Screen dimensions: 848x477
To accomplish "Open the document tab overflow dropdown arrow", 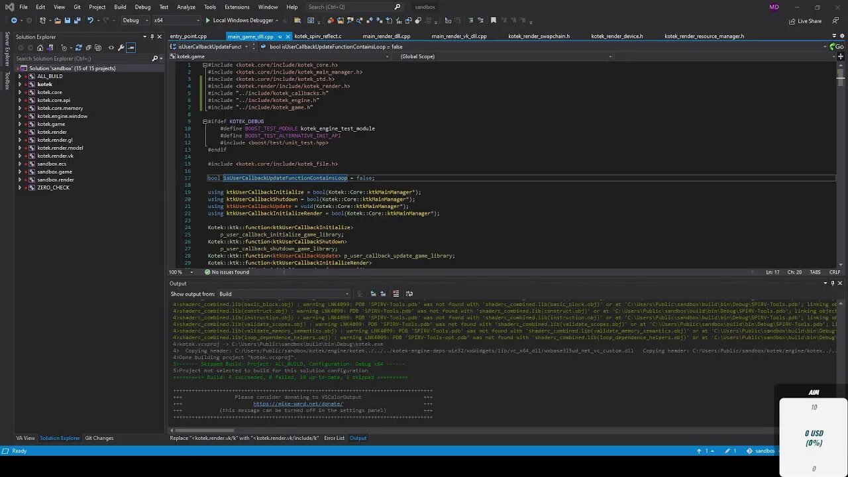I will [833, 36].
